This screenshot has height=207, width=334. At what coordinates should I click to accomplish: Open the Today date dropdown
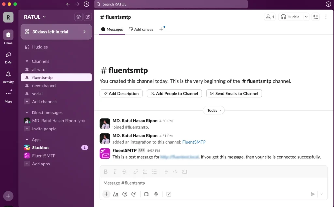[214, 110]
